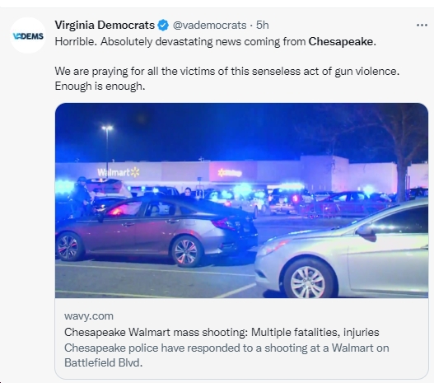Click the VADEMS profile avatar
Screen dimensions: 434x383
(x=28, y=35)
